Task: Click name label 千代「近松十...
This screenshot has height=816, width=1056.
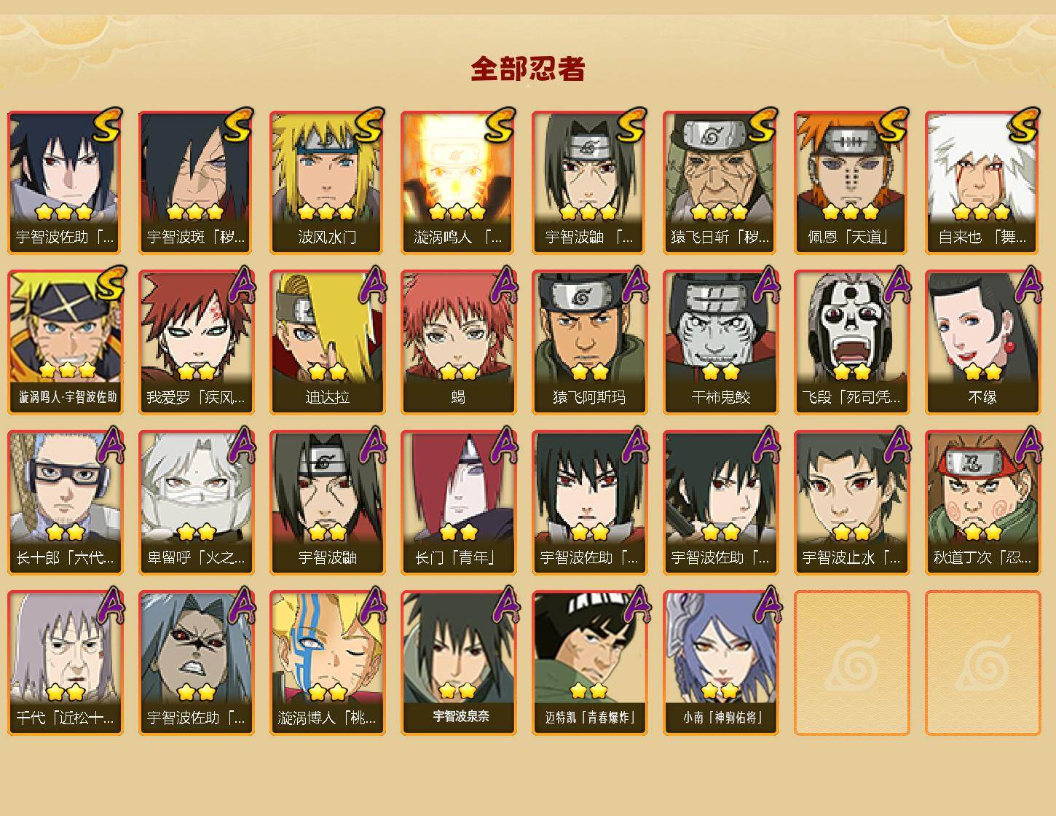Action: pos(65,718)
